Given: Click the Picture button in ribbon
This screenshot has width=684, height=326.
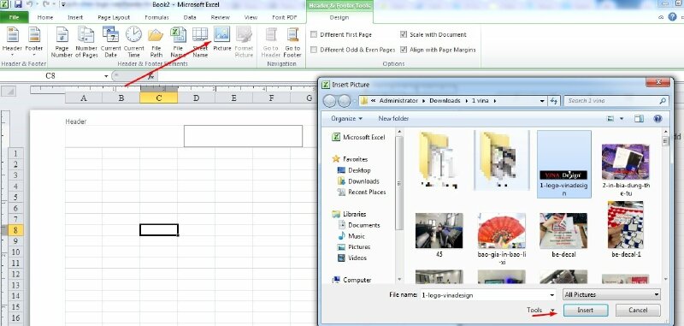Looking at the screenshot, I should [222, 39].
